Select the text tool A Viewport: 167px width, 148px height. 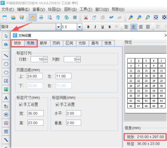(6, 98)
